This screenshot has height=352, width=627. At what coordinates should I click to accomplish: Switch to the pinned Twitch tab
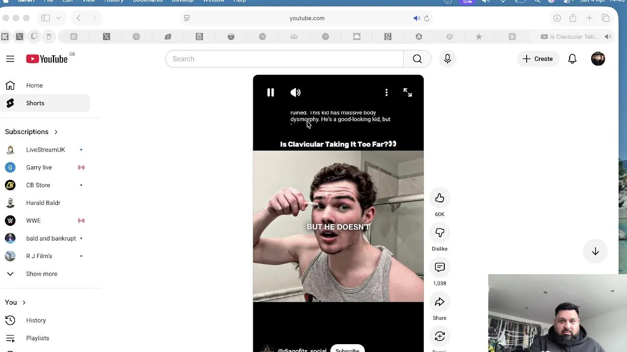pos(34,37)
